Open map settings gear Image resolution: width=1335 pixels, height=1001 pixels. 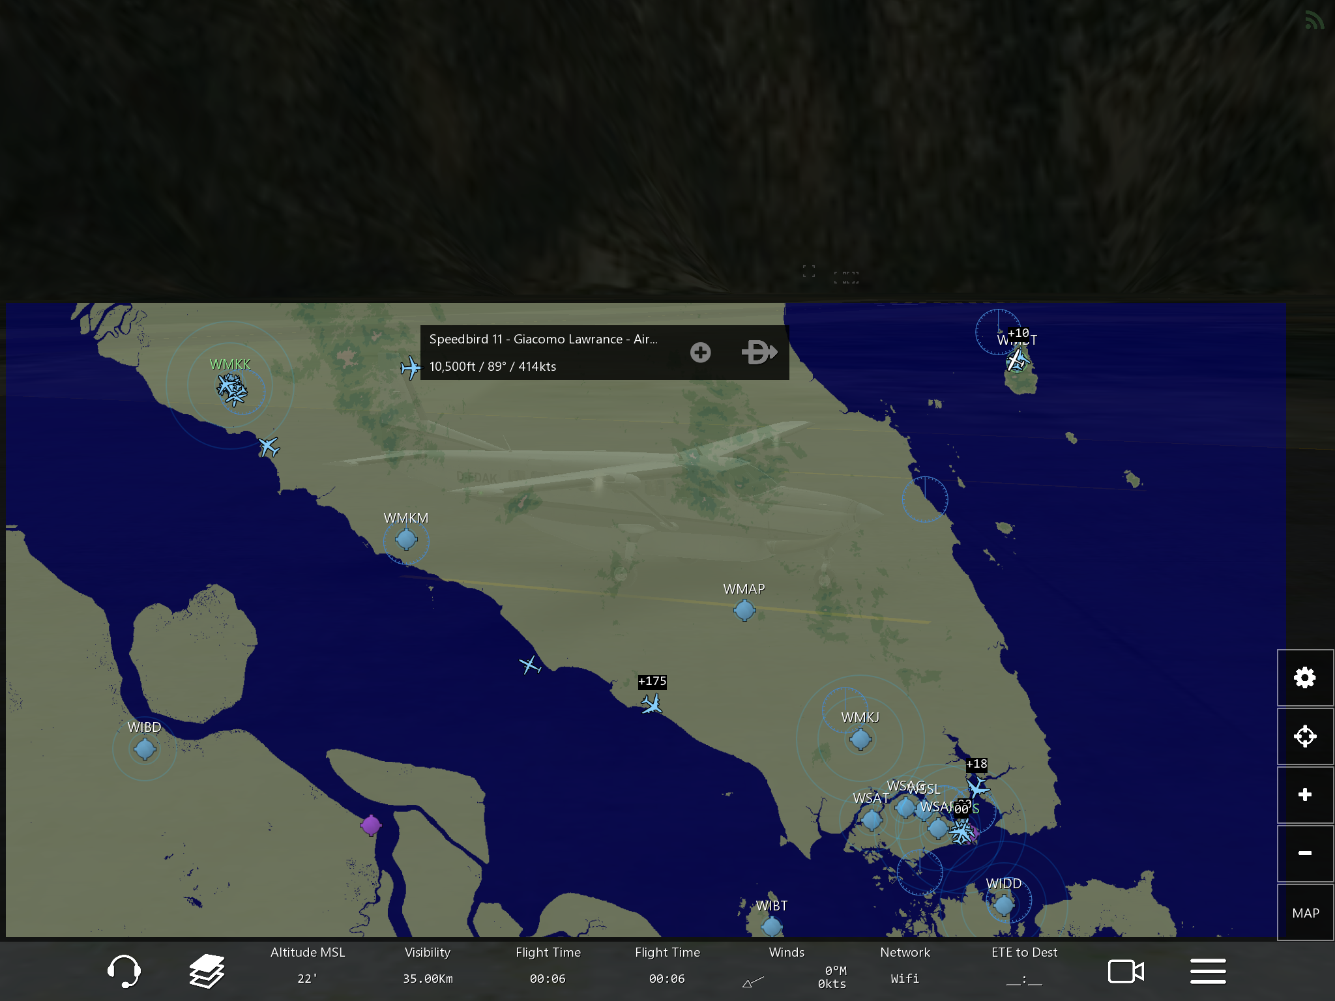(1304, 678)
